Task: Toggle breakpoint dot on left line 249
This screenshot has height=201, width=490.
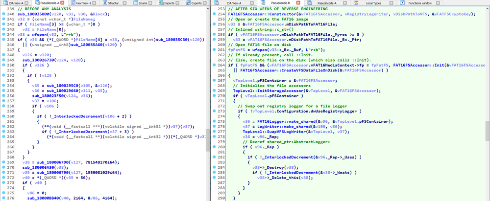Action: tap(3, 60)
